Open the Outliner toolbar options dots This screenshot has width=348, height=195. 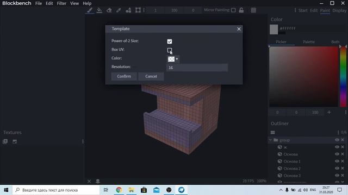pyautogui.click(x=338, y=132)
